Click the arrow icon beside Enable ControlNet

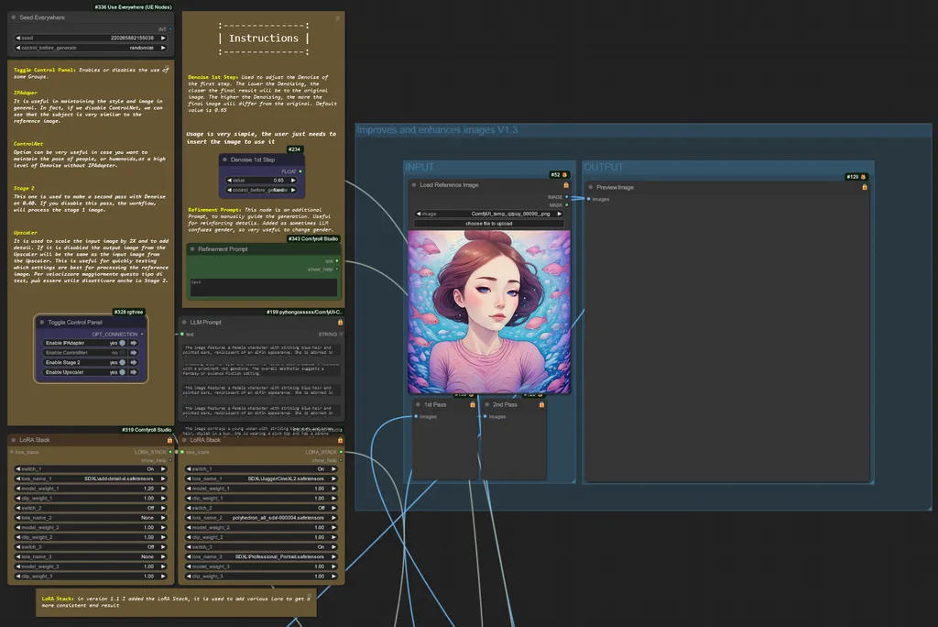pyautogui.click(x=134, y=353)
